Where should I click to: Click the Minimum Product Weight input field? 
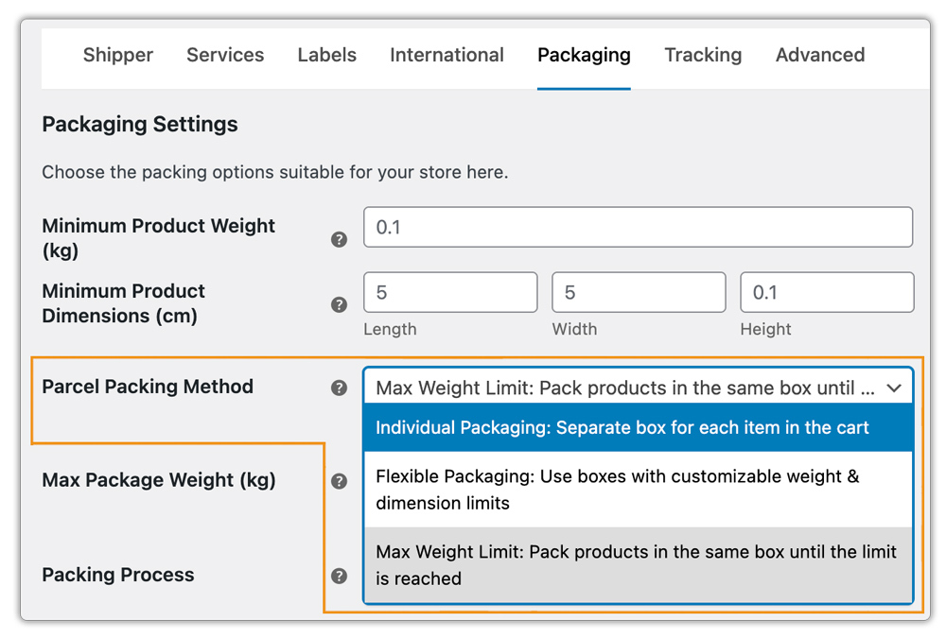coord(638,227)
